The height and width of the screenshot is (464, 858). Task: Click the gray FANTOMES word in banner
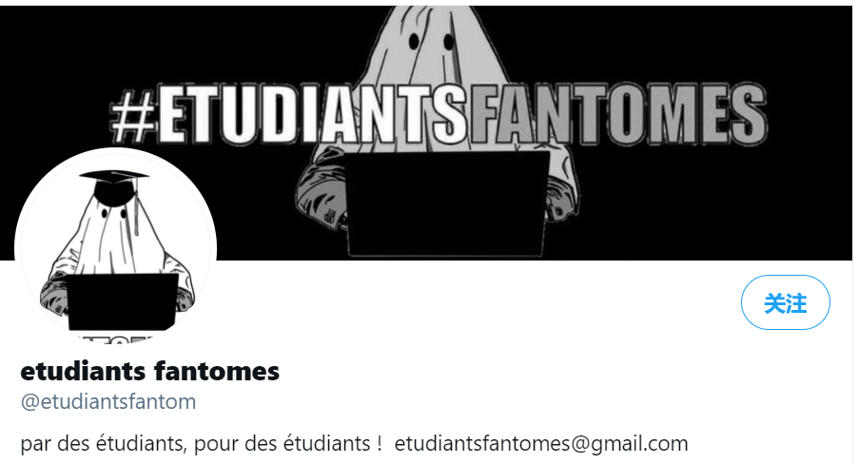[x=617, y=114]
